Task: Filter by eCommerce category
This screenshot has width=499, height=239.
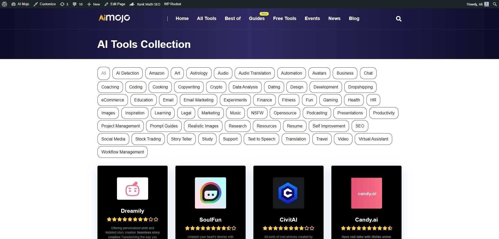Action: (113, 100)
